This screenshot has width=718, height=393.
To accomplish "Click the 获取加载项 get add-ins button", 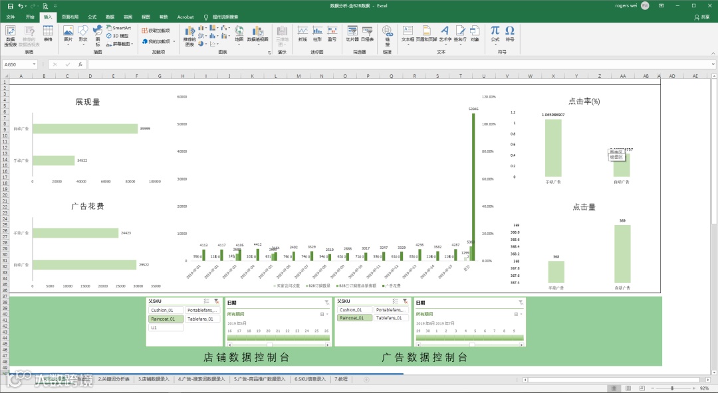I will click(156, 31).
